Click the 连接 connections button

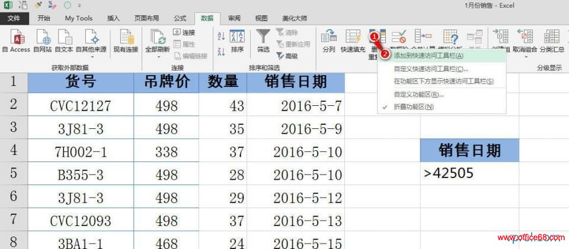(x=185, y=32)
